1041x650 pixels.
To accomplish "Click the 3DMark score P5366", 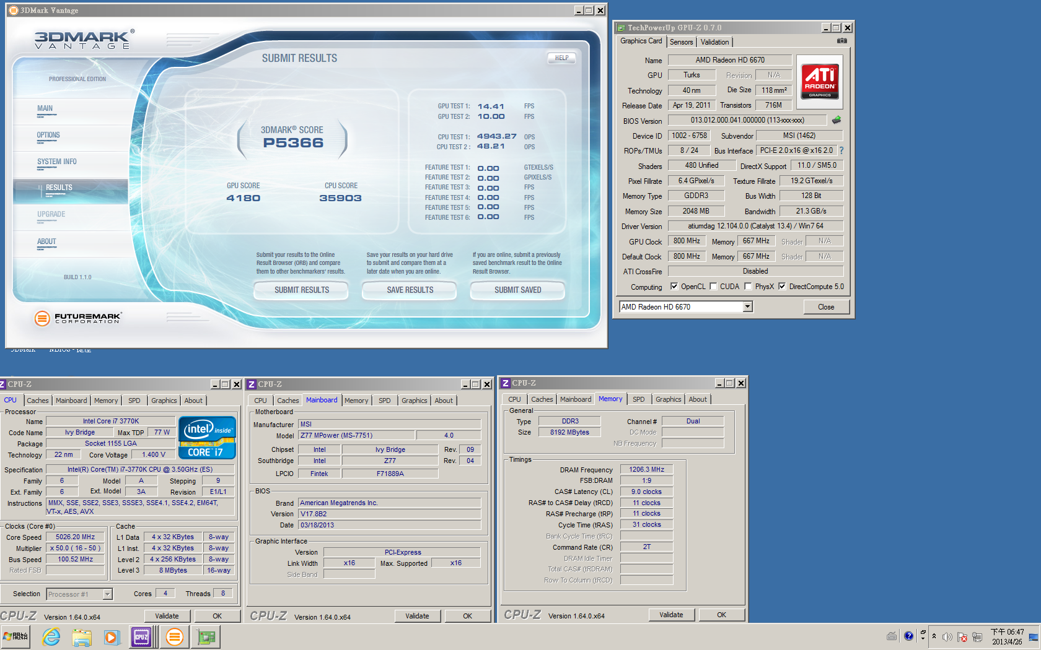I will click(x=293, y=143).
